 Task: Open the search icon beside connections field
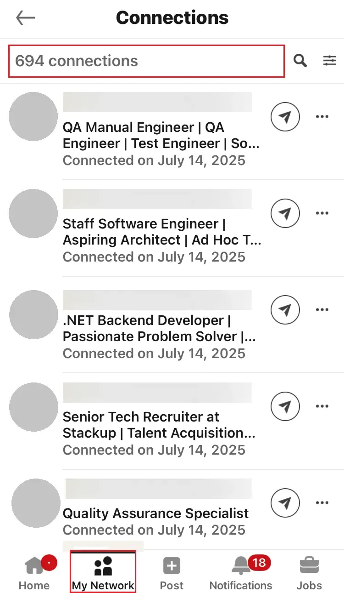pyautogui.click(x=300, y=60)
